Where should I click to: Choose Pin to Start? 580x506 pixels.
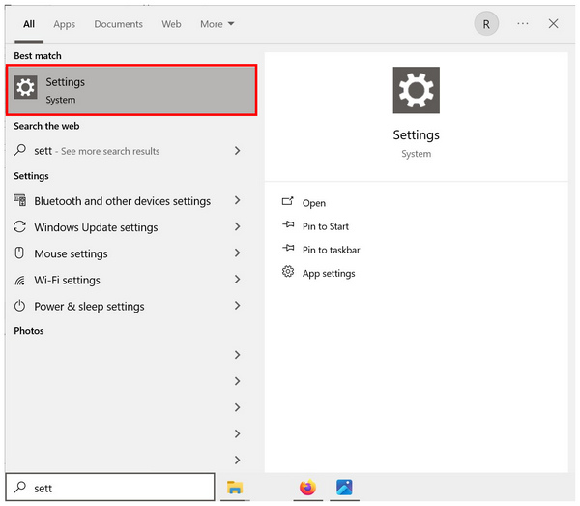[x=326, y=226]
